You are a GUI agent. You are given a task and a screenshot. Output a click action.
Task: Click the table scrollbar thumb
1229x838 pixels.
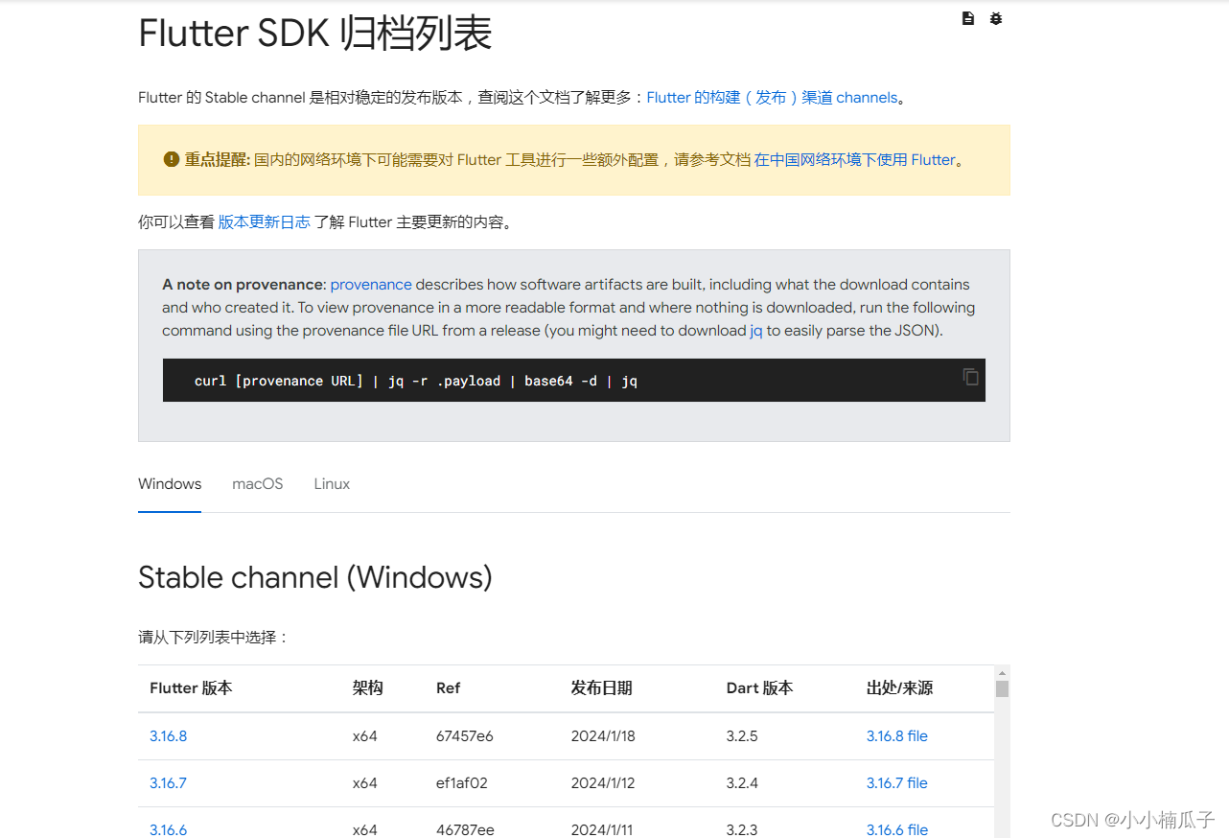tap(1002, 688)
